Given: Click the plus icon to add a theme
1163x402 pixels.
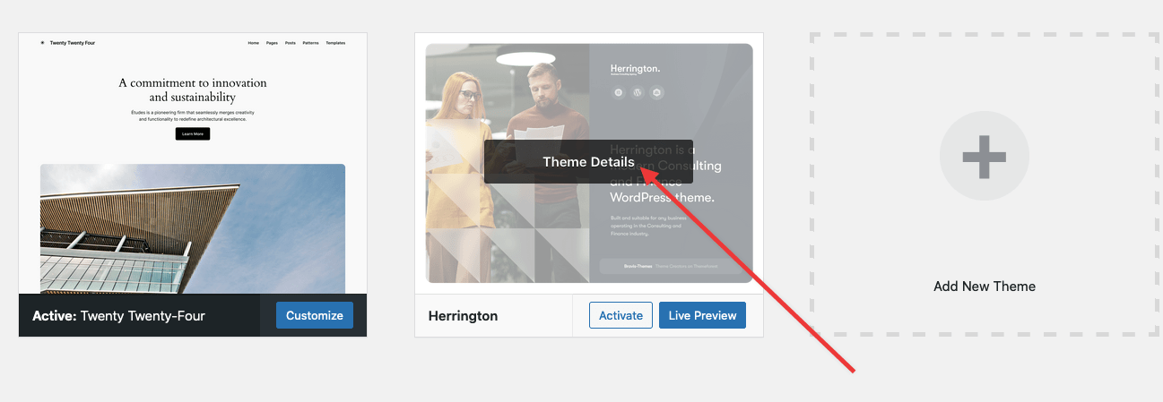Looking at the screenshot, I should tap(985, 156).
